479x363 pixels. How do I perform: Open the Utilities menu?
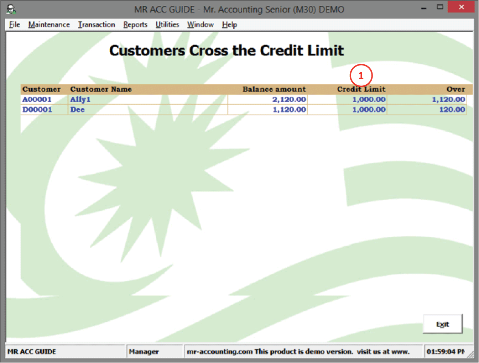[x=167, y=25]
